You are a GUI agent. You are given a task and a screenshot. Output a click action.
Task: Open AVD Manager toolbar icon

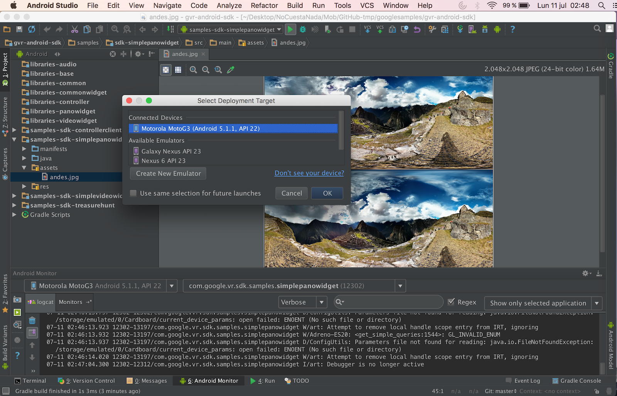[472, 29]
